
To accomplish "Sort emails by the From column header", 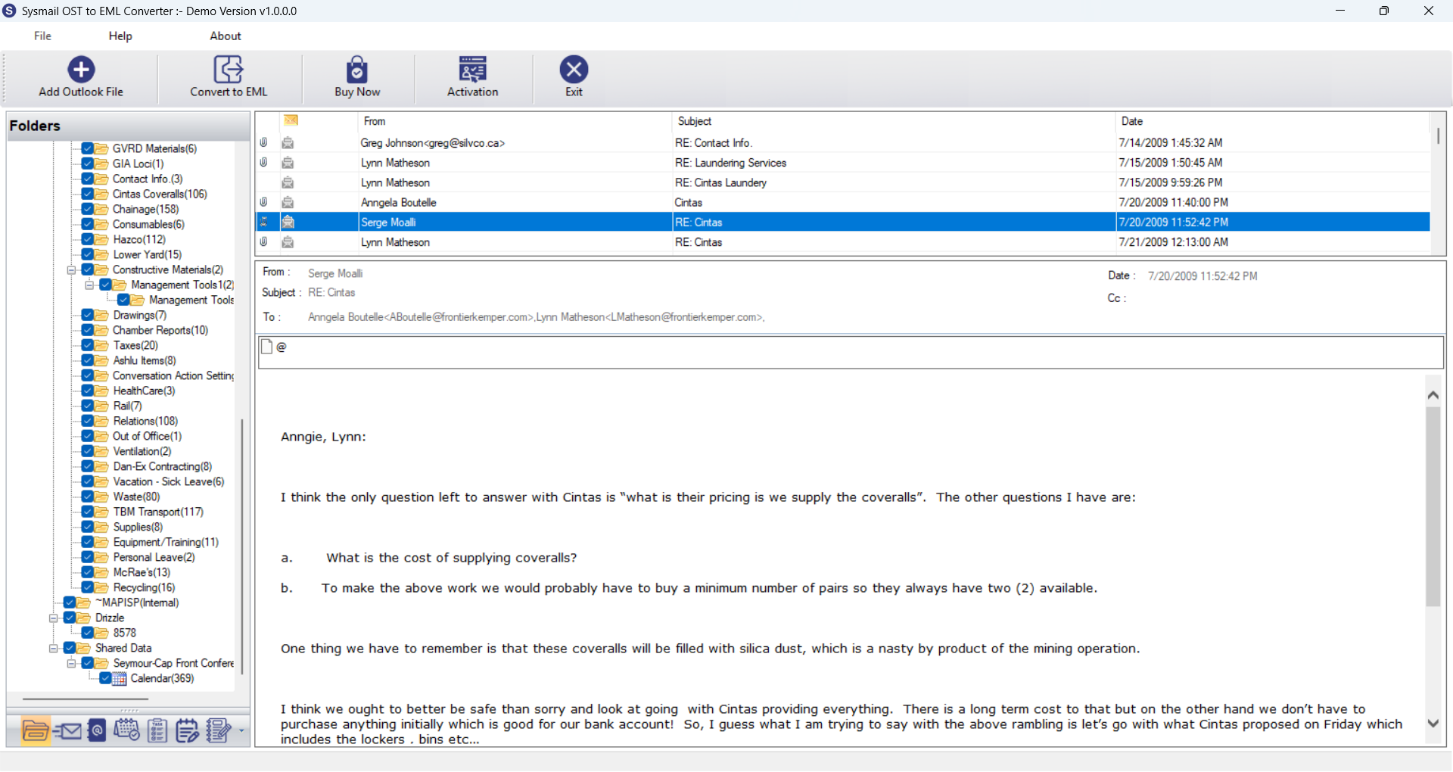I will pyautogui.click(x=515, y=121).
